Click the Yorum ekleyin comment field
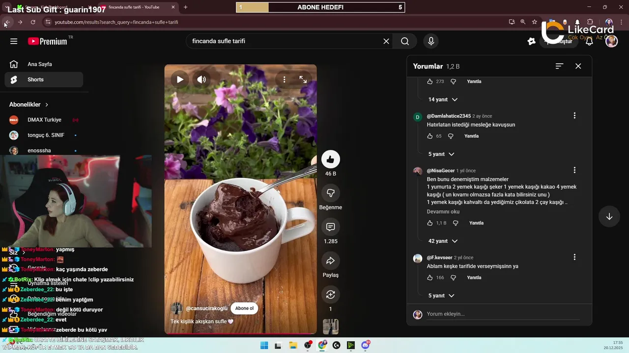629x353 pixels. 503,314
